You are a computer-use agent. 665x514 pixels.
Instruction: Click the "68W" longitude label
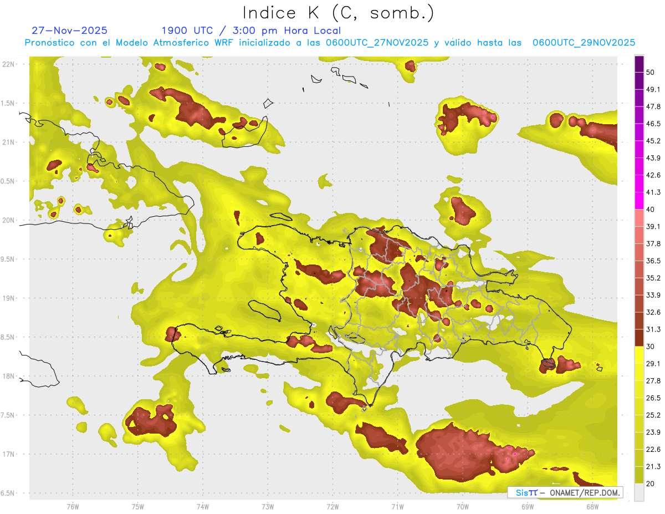(x=592, y=506)
